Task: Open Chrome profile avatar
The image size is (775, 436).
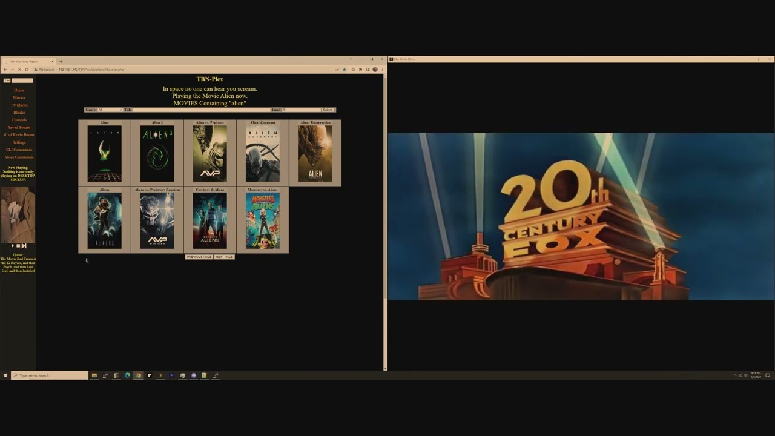Action: click(x=375, y=70)
